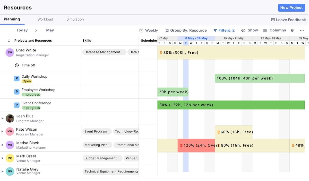Collapse all Projects and Resources rows

point(9,41)
